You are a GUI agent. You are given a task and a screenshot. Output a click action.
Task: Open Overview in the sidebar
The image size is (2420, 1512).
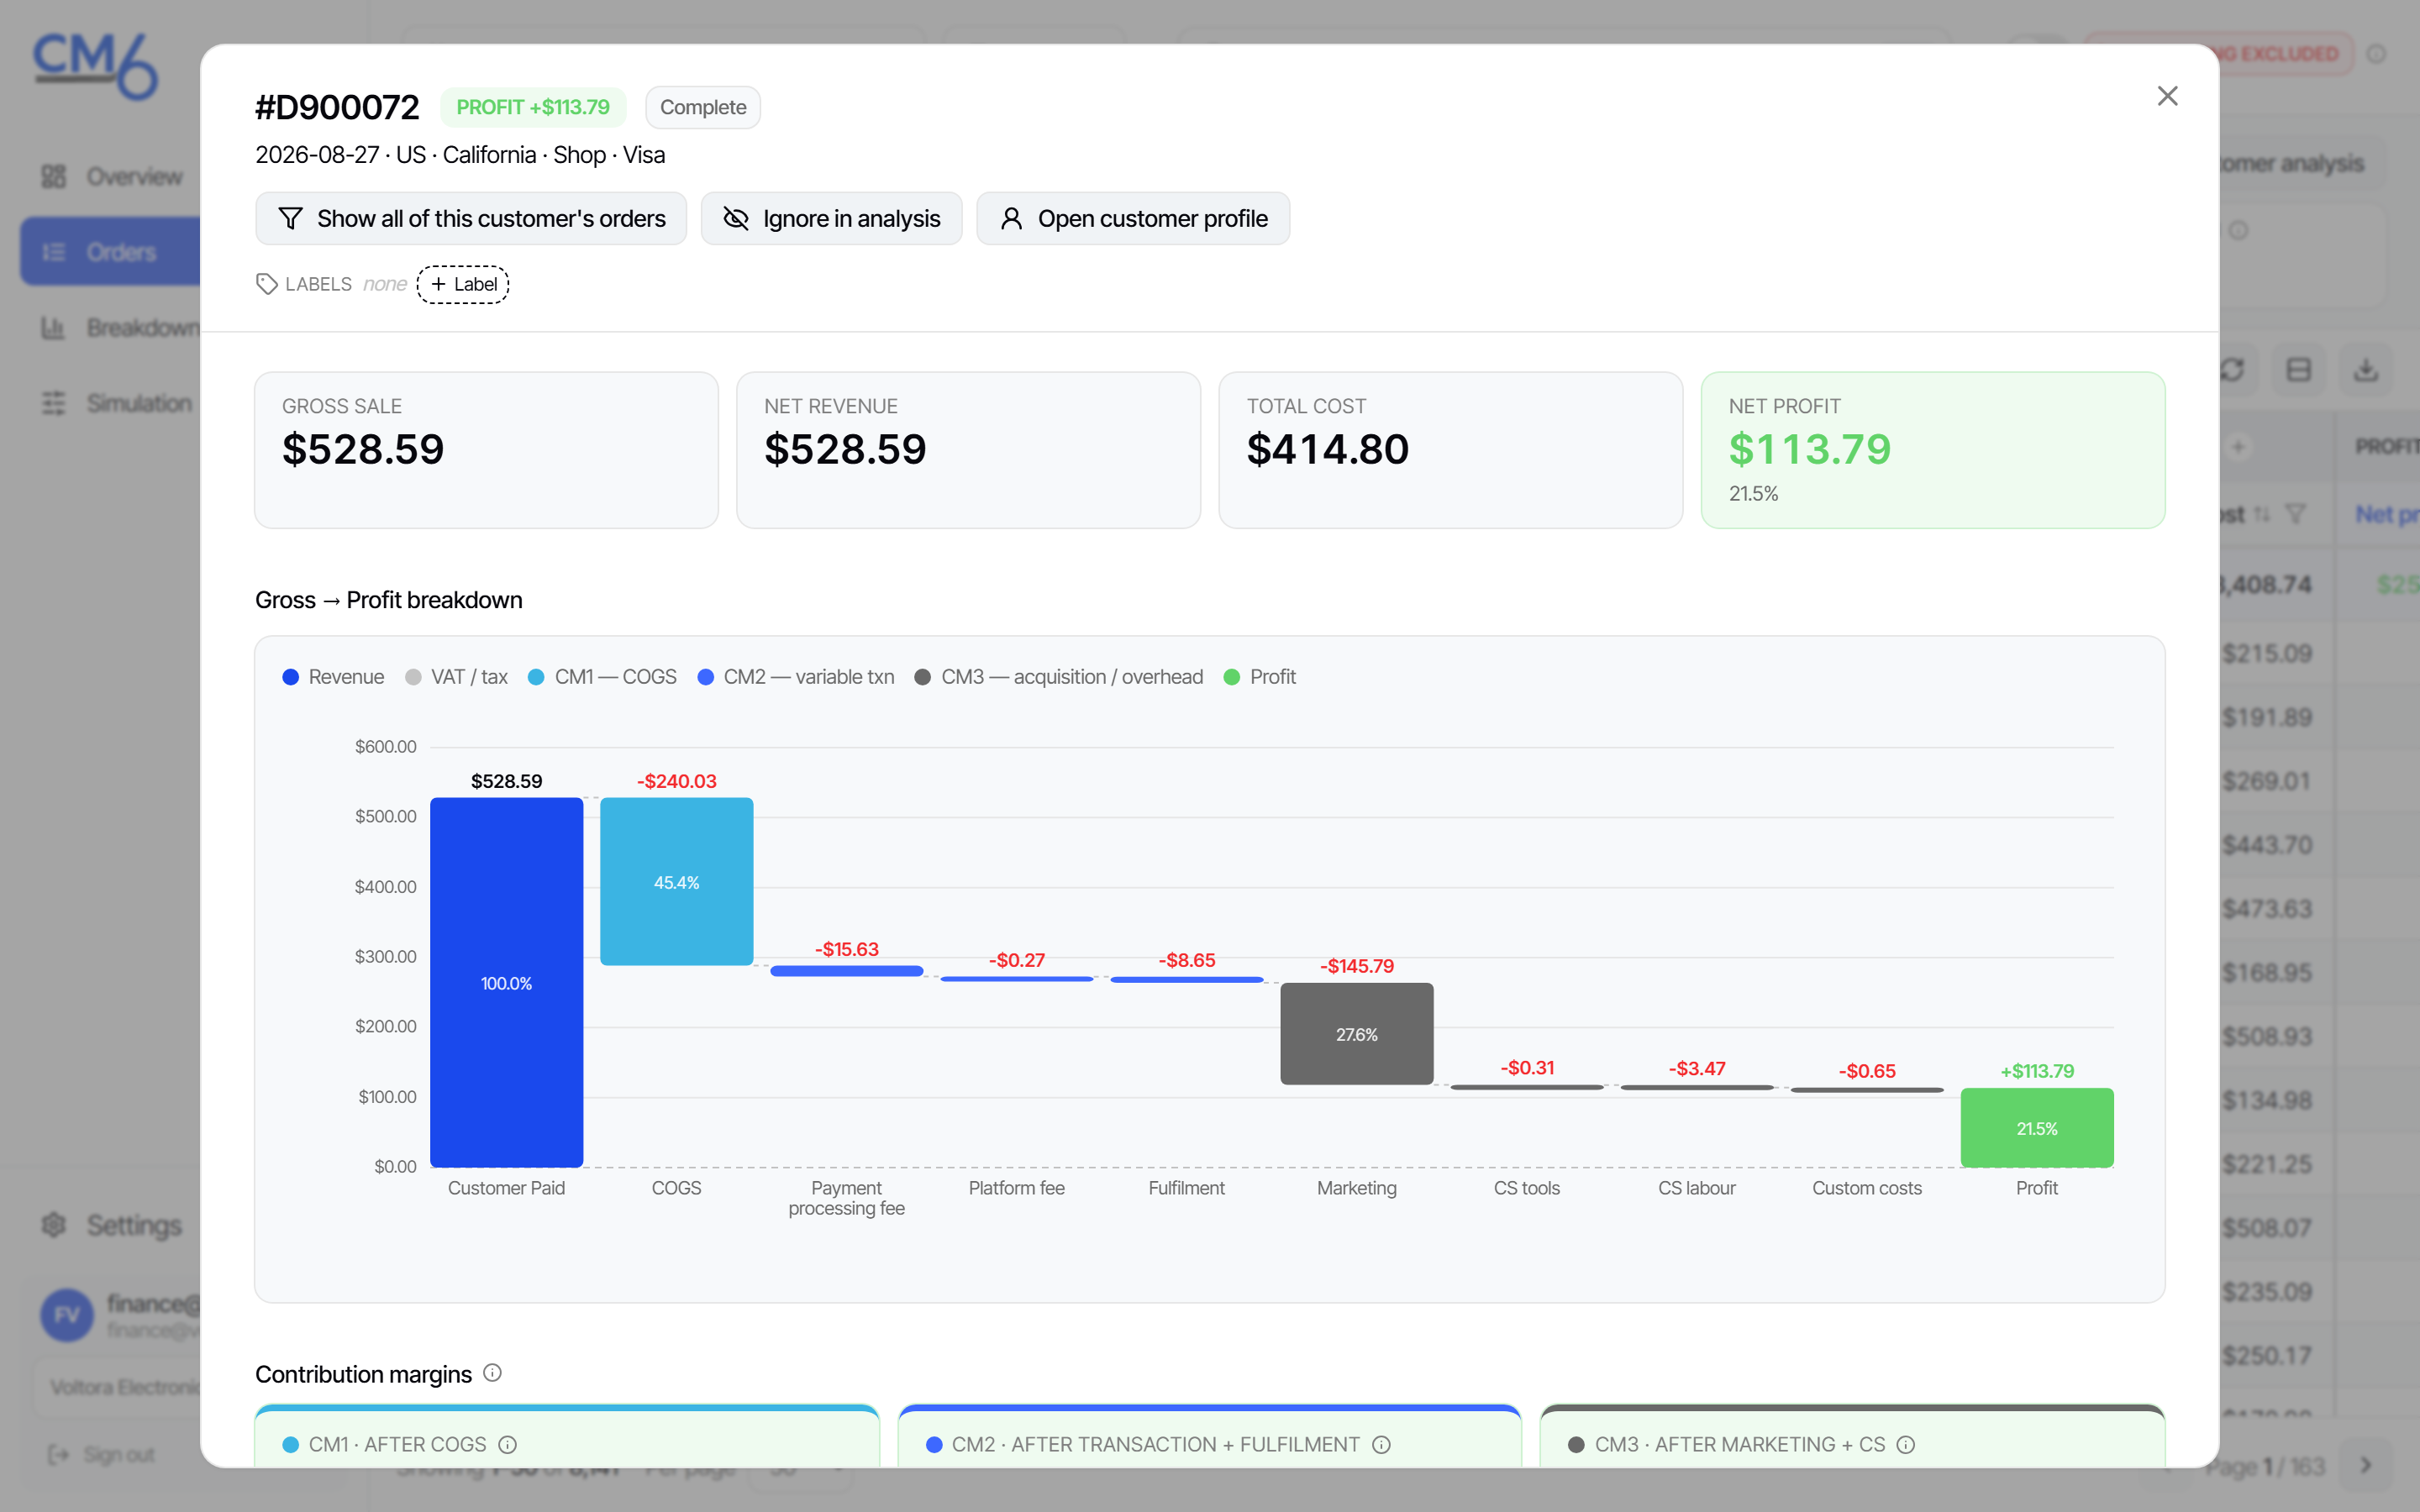tap(112, 177)
